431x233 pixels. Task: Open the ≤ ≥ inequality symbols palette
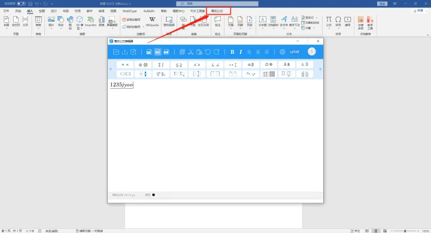point(179,65)
